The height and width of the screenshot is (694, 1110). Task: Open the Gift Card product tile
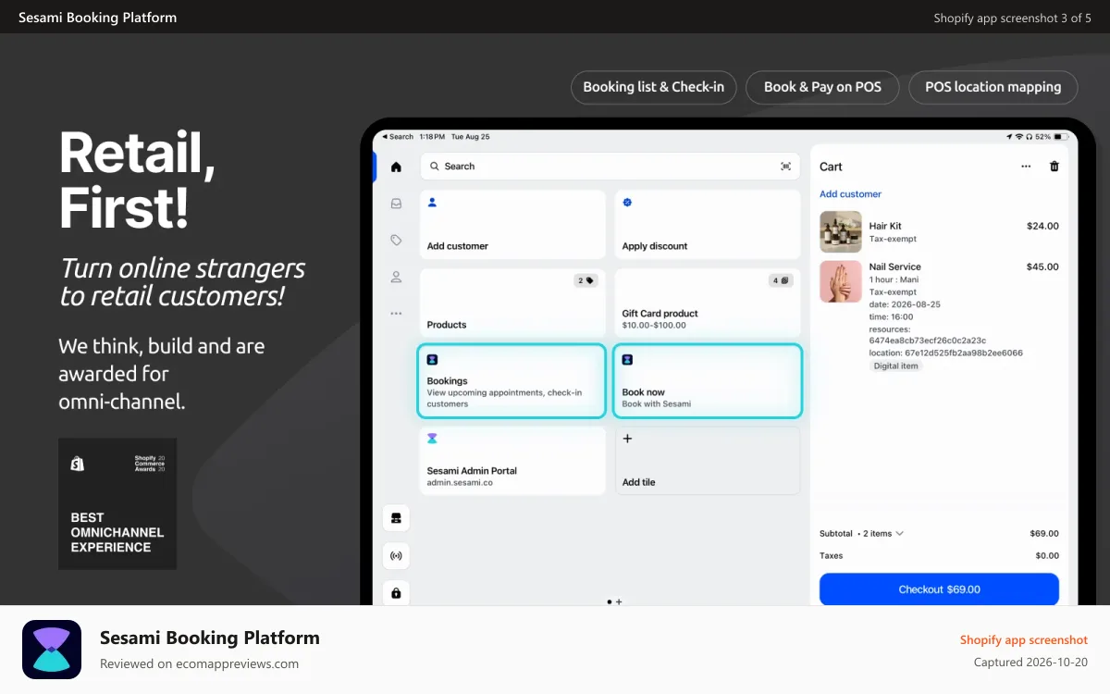[708, 304]
